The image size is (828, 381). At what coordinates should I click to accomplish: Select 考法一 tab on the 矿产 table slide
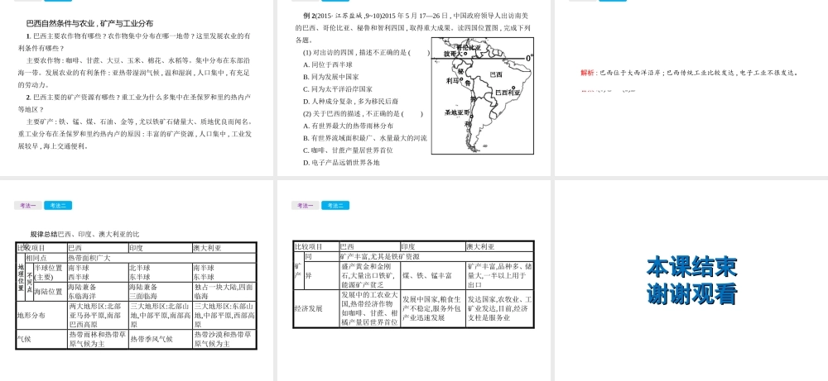tap(306, 206)
